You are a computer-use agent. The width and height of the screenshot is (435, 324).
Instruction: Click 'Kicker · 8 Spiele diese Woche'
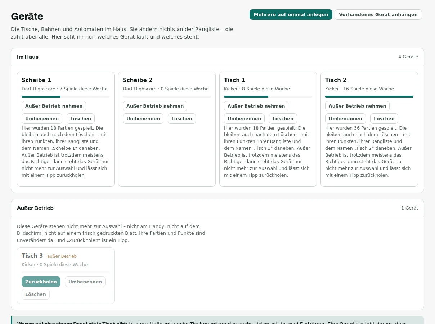coord(257,89)
